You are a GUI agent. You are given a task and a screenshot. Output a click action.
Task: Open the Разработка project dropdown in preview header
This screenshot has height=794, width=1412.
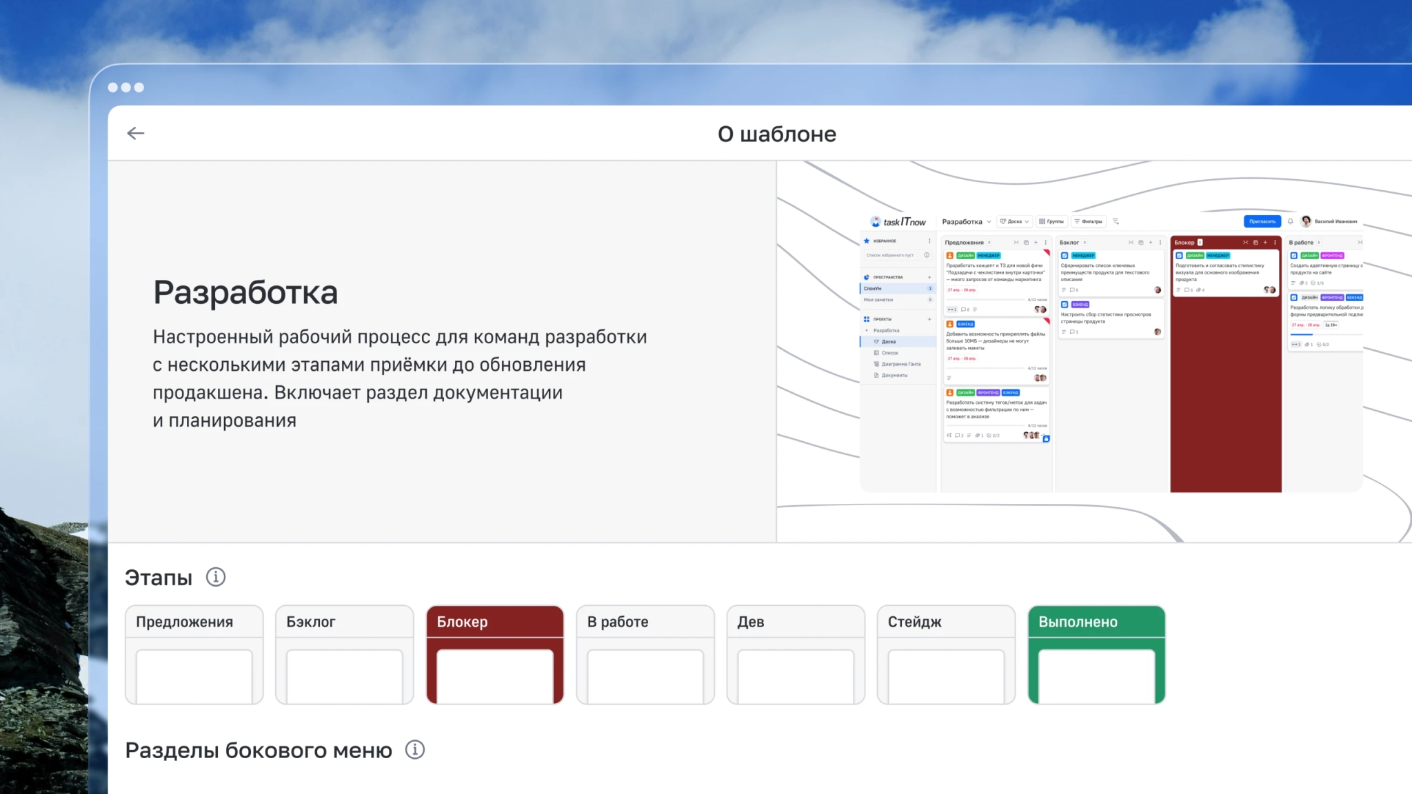967,222
